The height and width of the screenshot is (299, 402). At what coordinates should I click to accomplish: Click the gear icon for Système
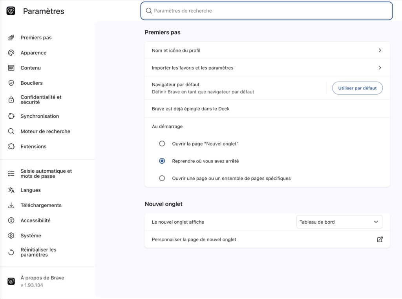click(x=11, y=235)
